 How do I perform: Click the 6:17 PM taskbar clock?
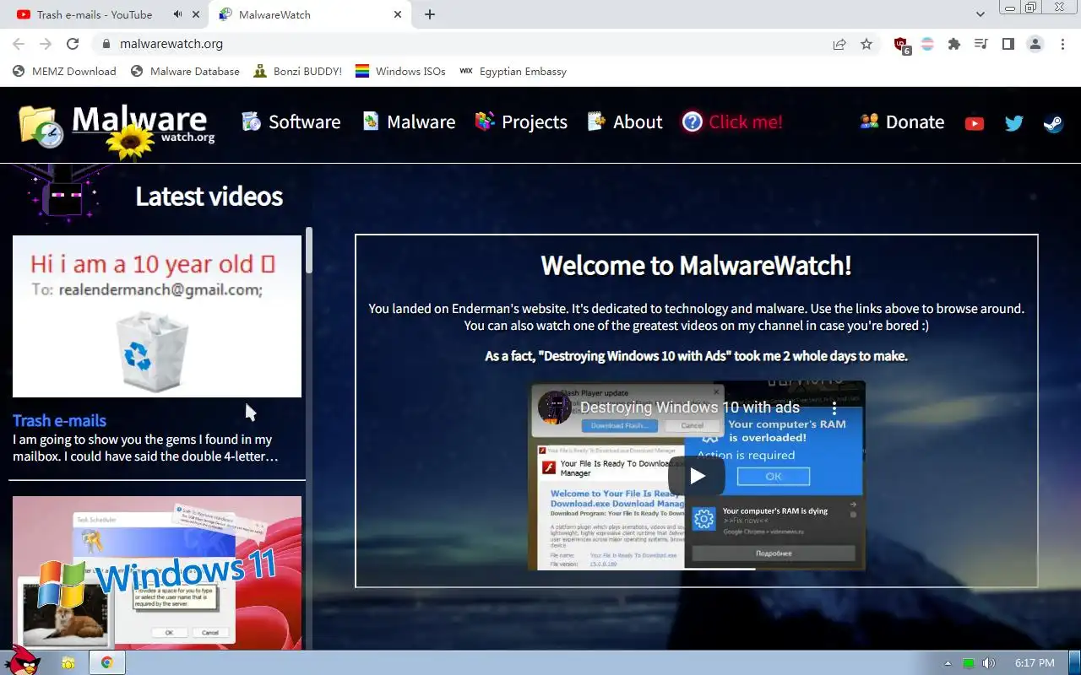(1035, 663)
